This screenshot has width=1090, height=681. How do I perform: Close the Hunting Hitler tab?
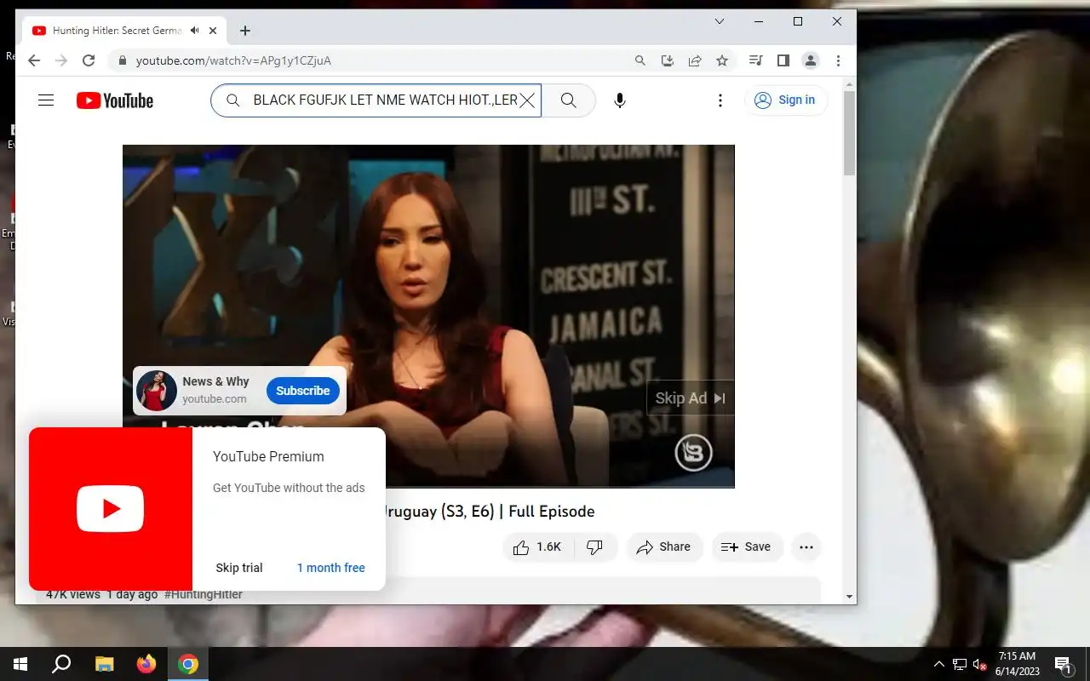coord(213,31)
